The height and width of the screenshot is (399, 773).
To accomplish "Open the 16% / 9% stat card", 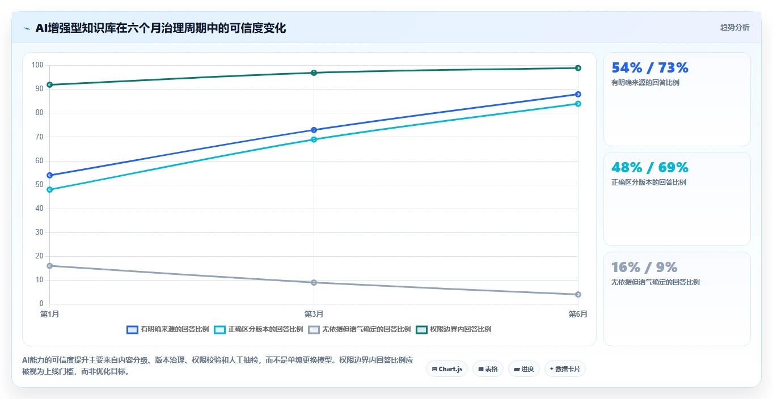I will click(x=677, y=299).
